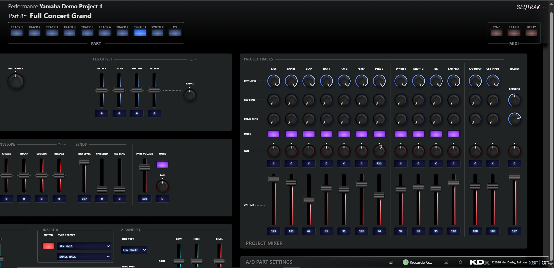The width and height of the screenshot is (554, 268).
Task: Select the DX part
Action: (175, 33)
